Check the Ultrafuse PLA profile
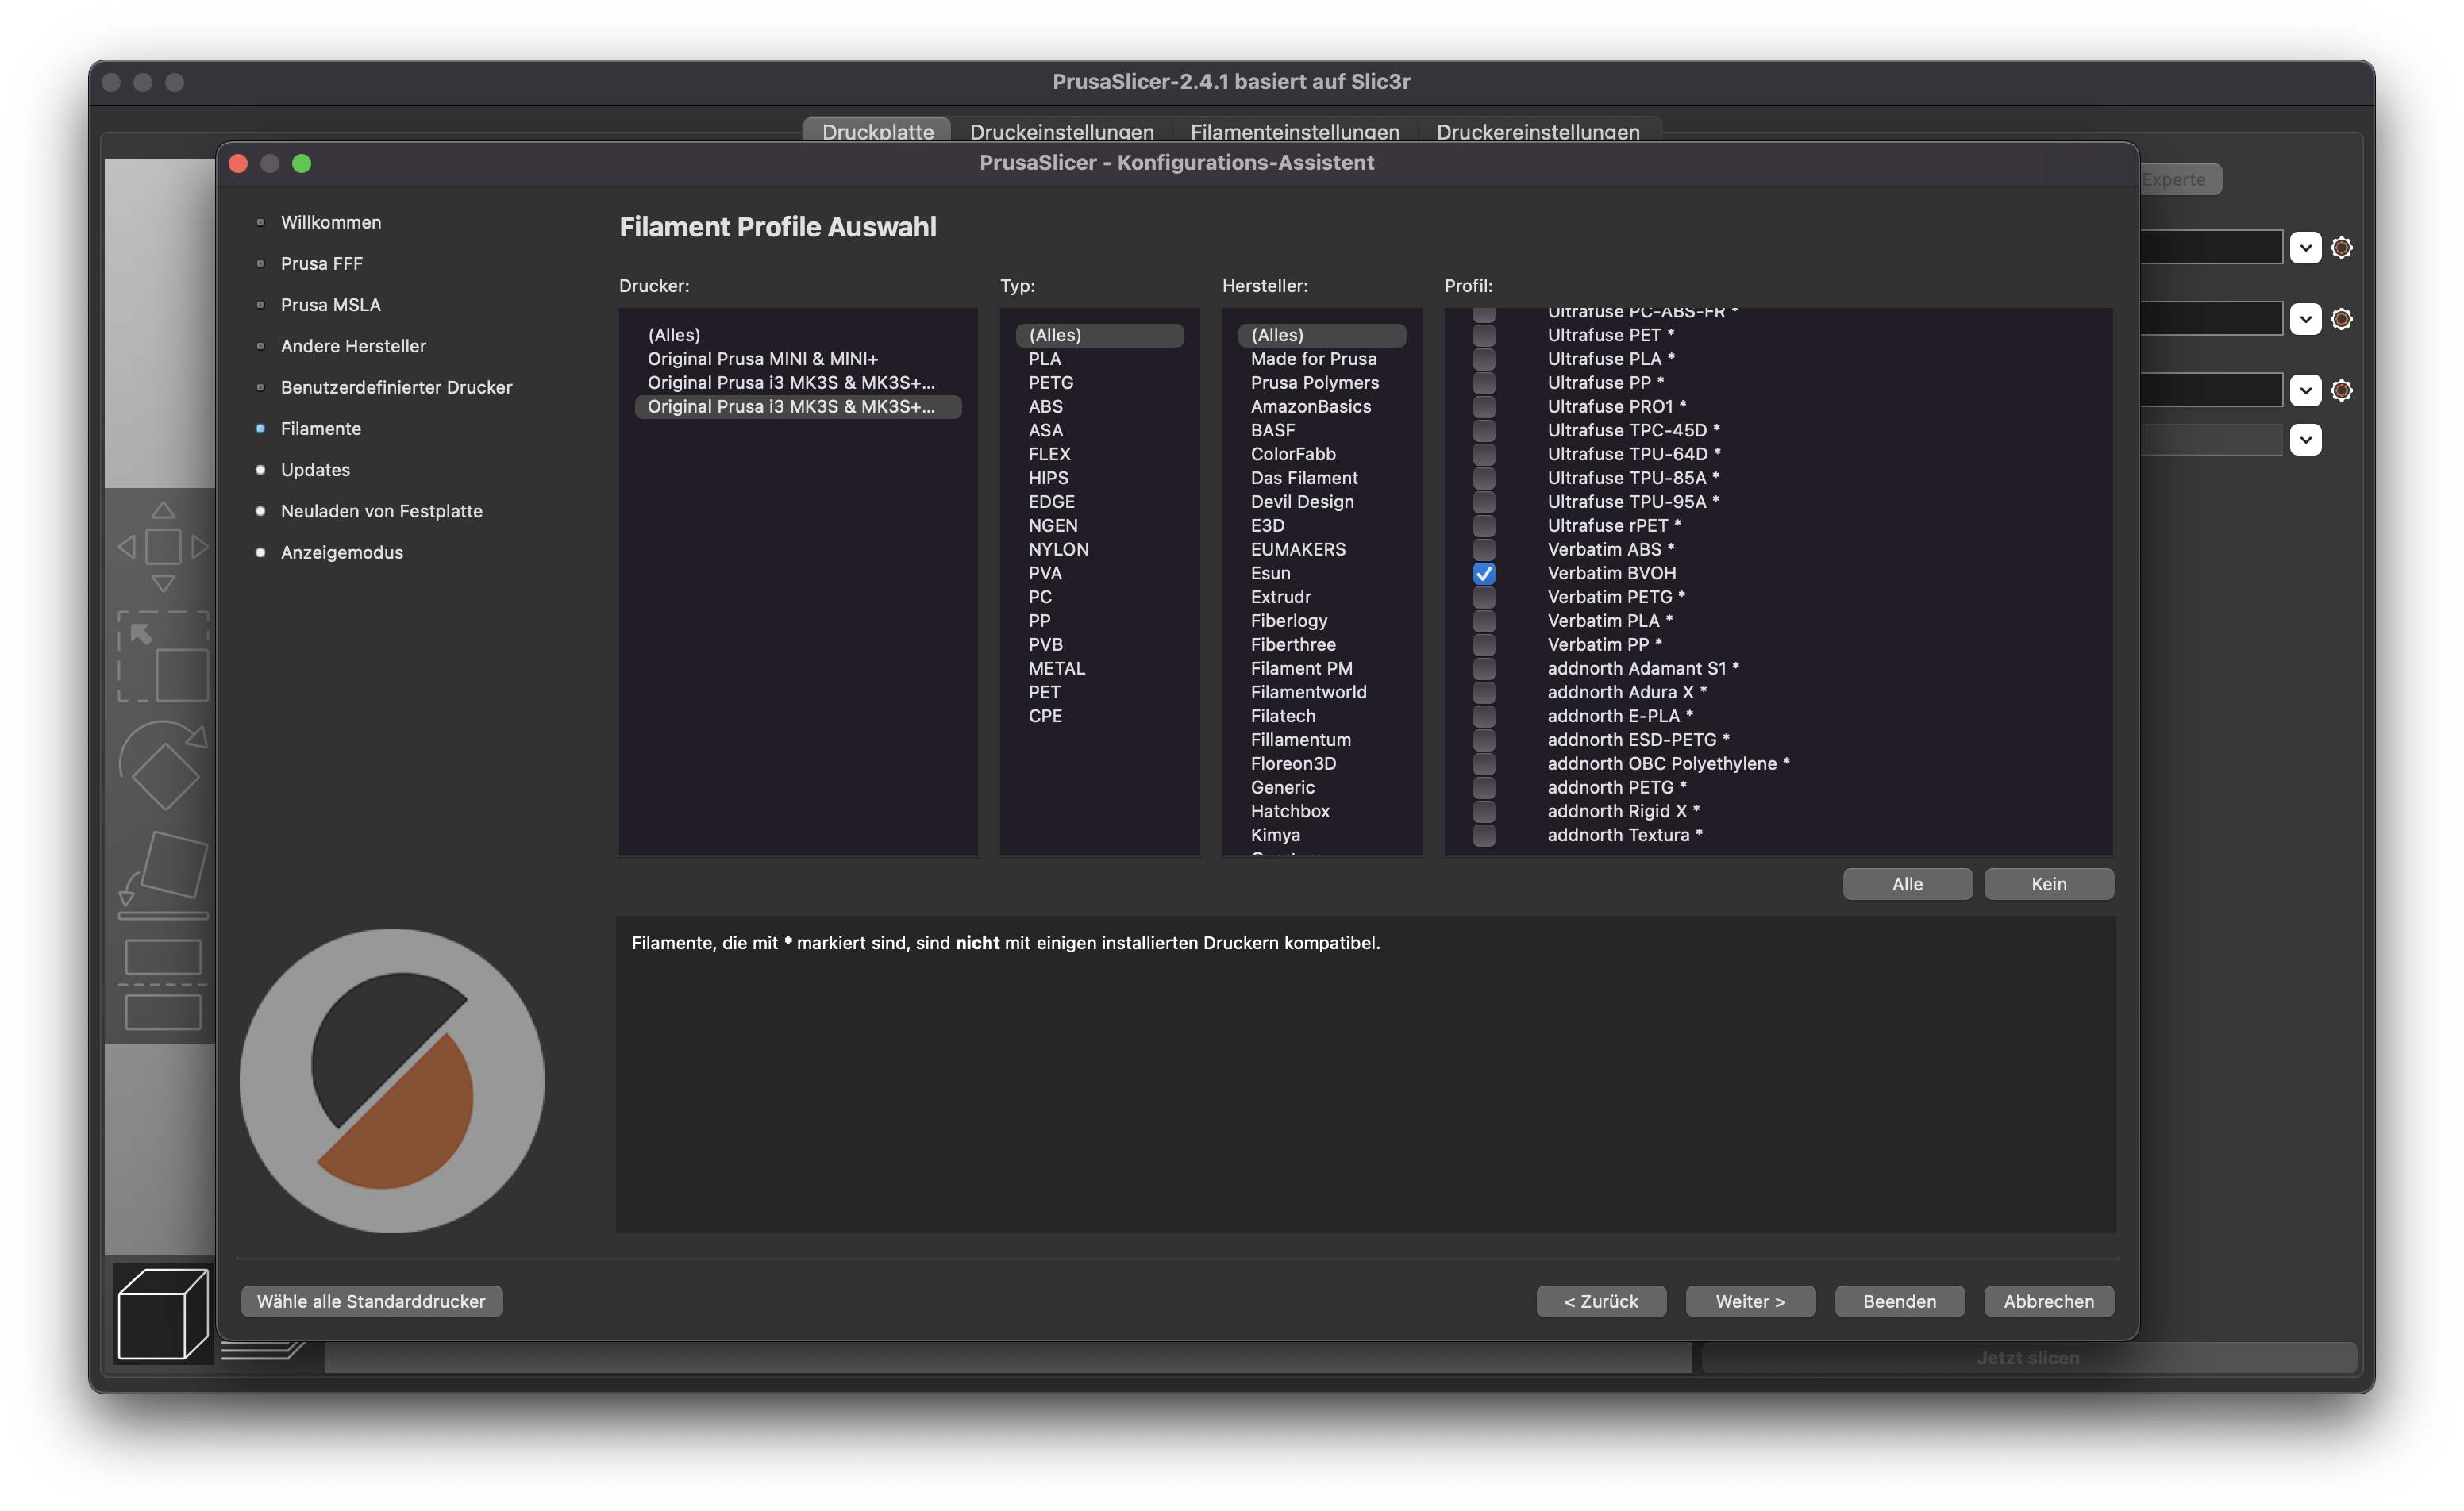Screen dimensions: 2464x1511 [1484, 359]
